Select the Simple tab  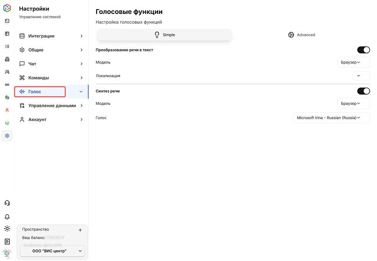pos(164,35)
